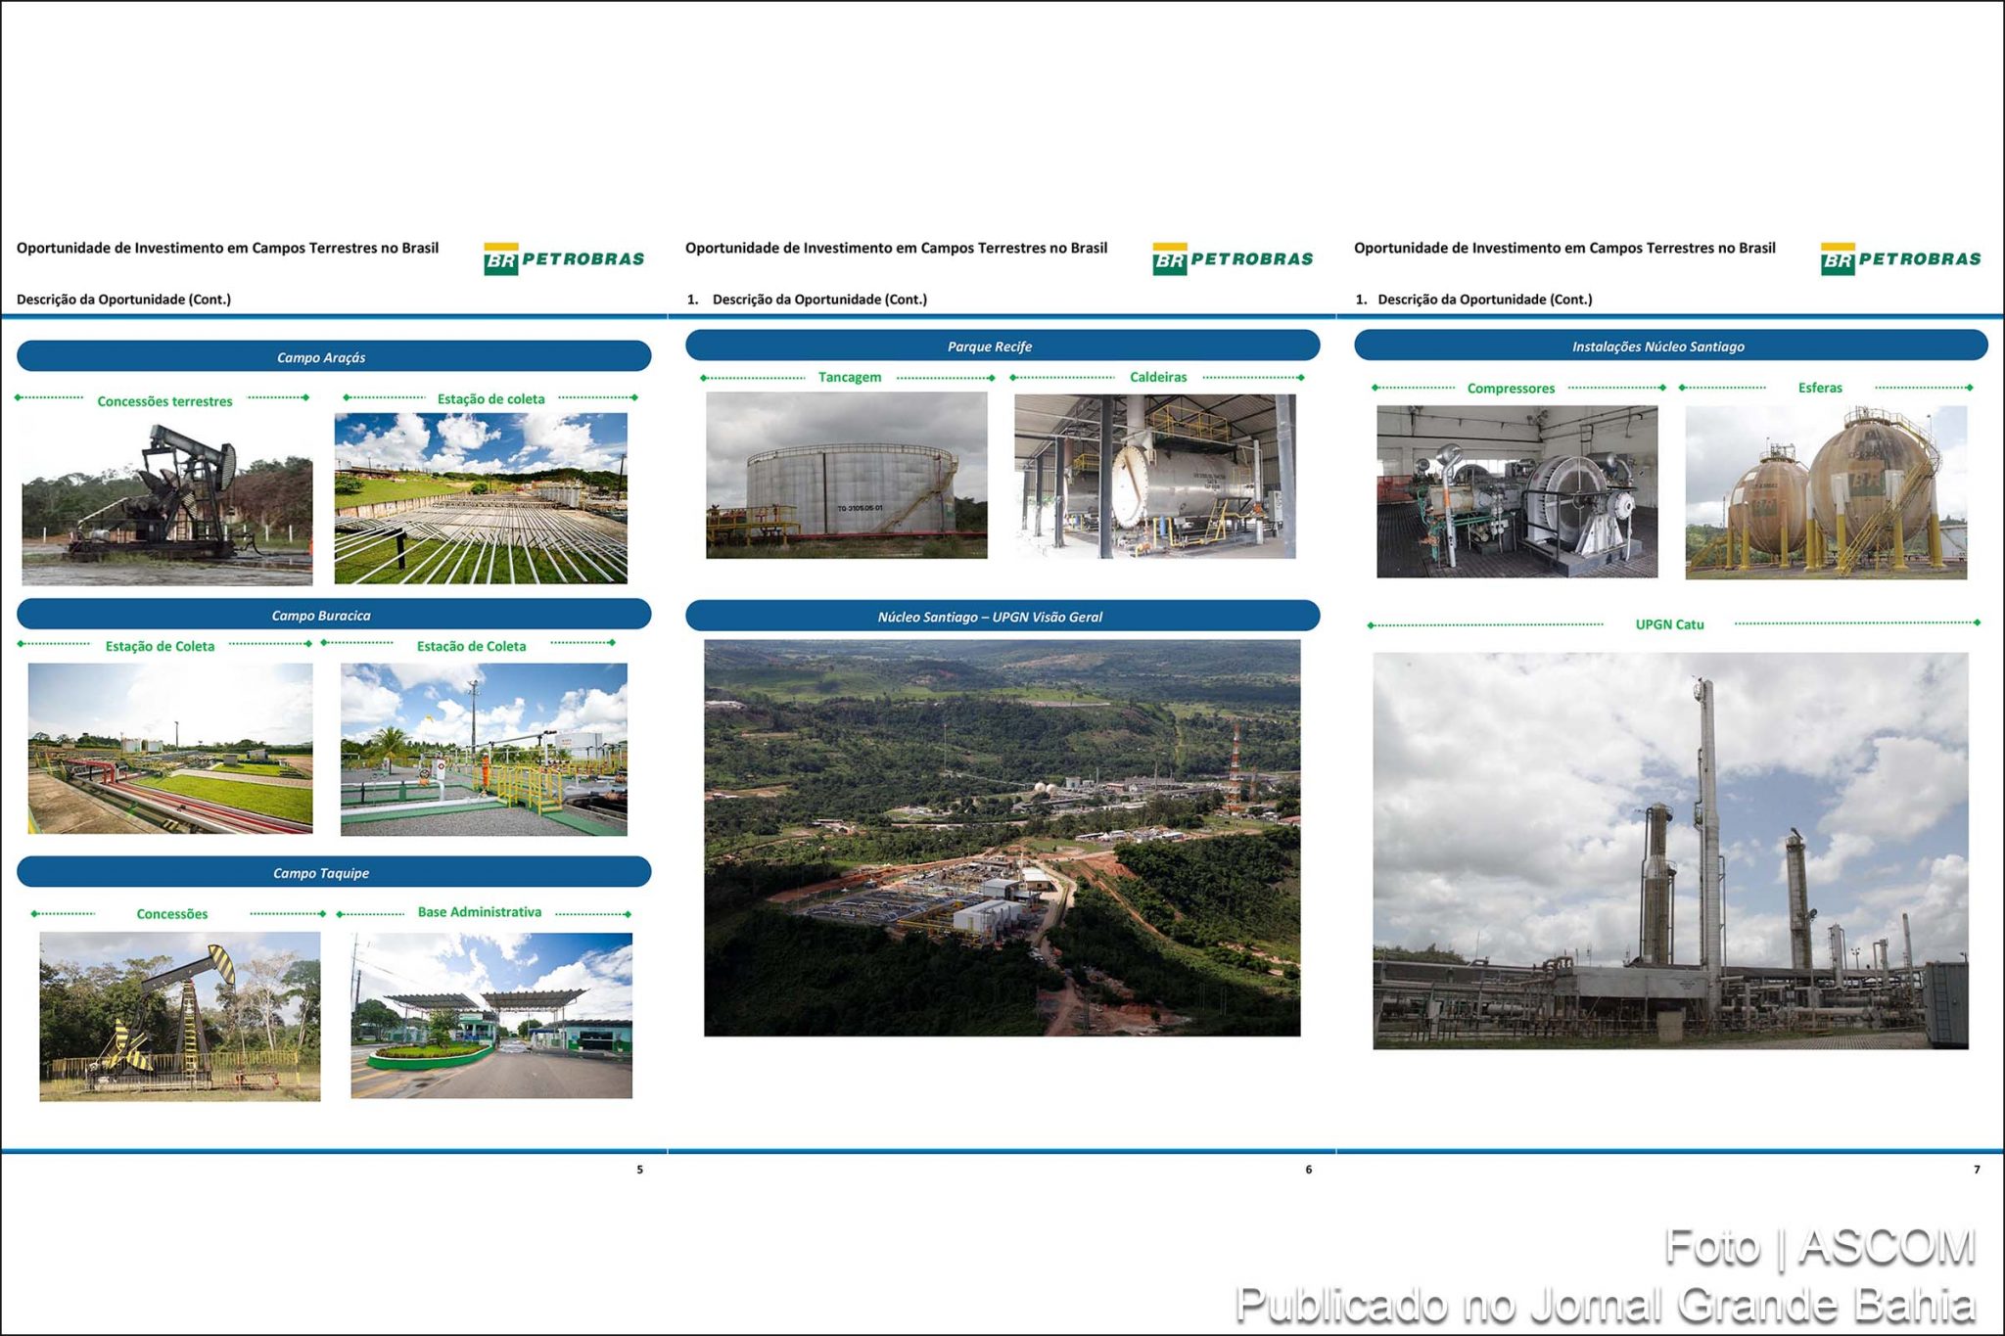Image resolution: width=2005 pixels, height=1336 pixels.
Task: Open the left Campo Buracica station photo
Action: click(x=170, y=749)
